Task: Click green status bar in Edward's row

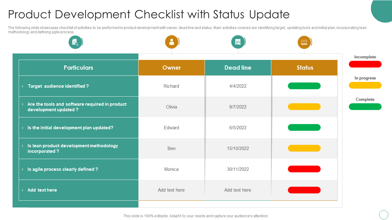Action: (x=304, y=127)
